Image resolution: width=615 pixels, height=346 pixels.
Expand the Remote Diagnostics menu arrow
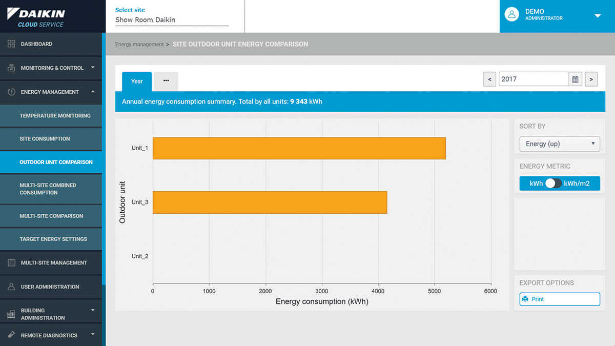93,335
